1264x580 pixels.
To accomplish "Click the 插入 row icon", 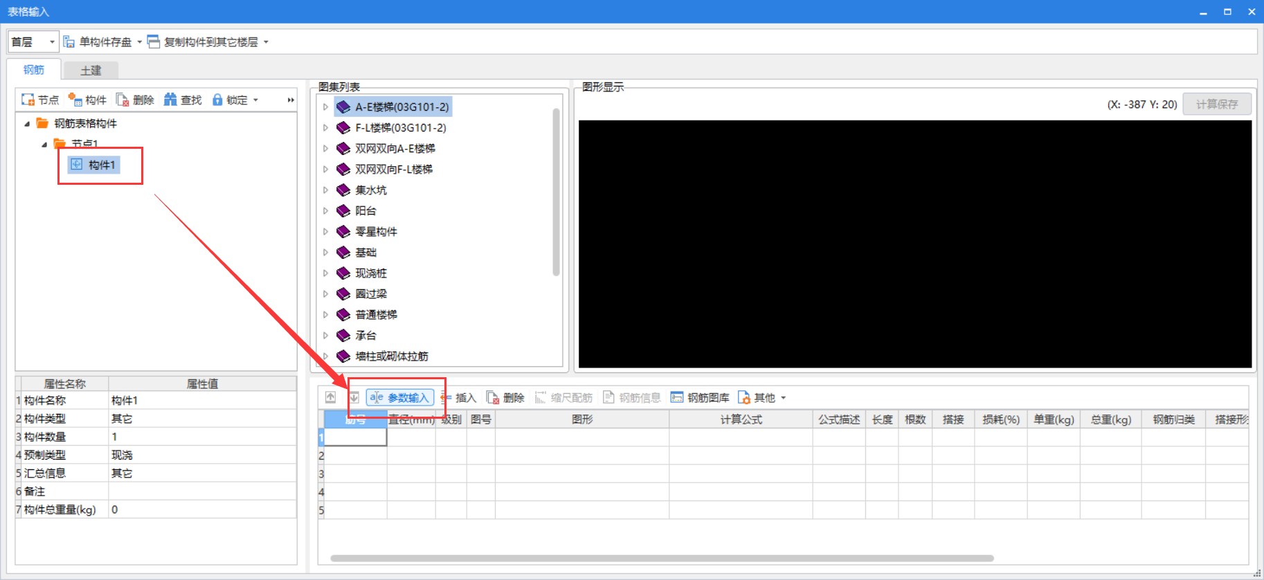I will (446, 397).
